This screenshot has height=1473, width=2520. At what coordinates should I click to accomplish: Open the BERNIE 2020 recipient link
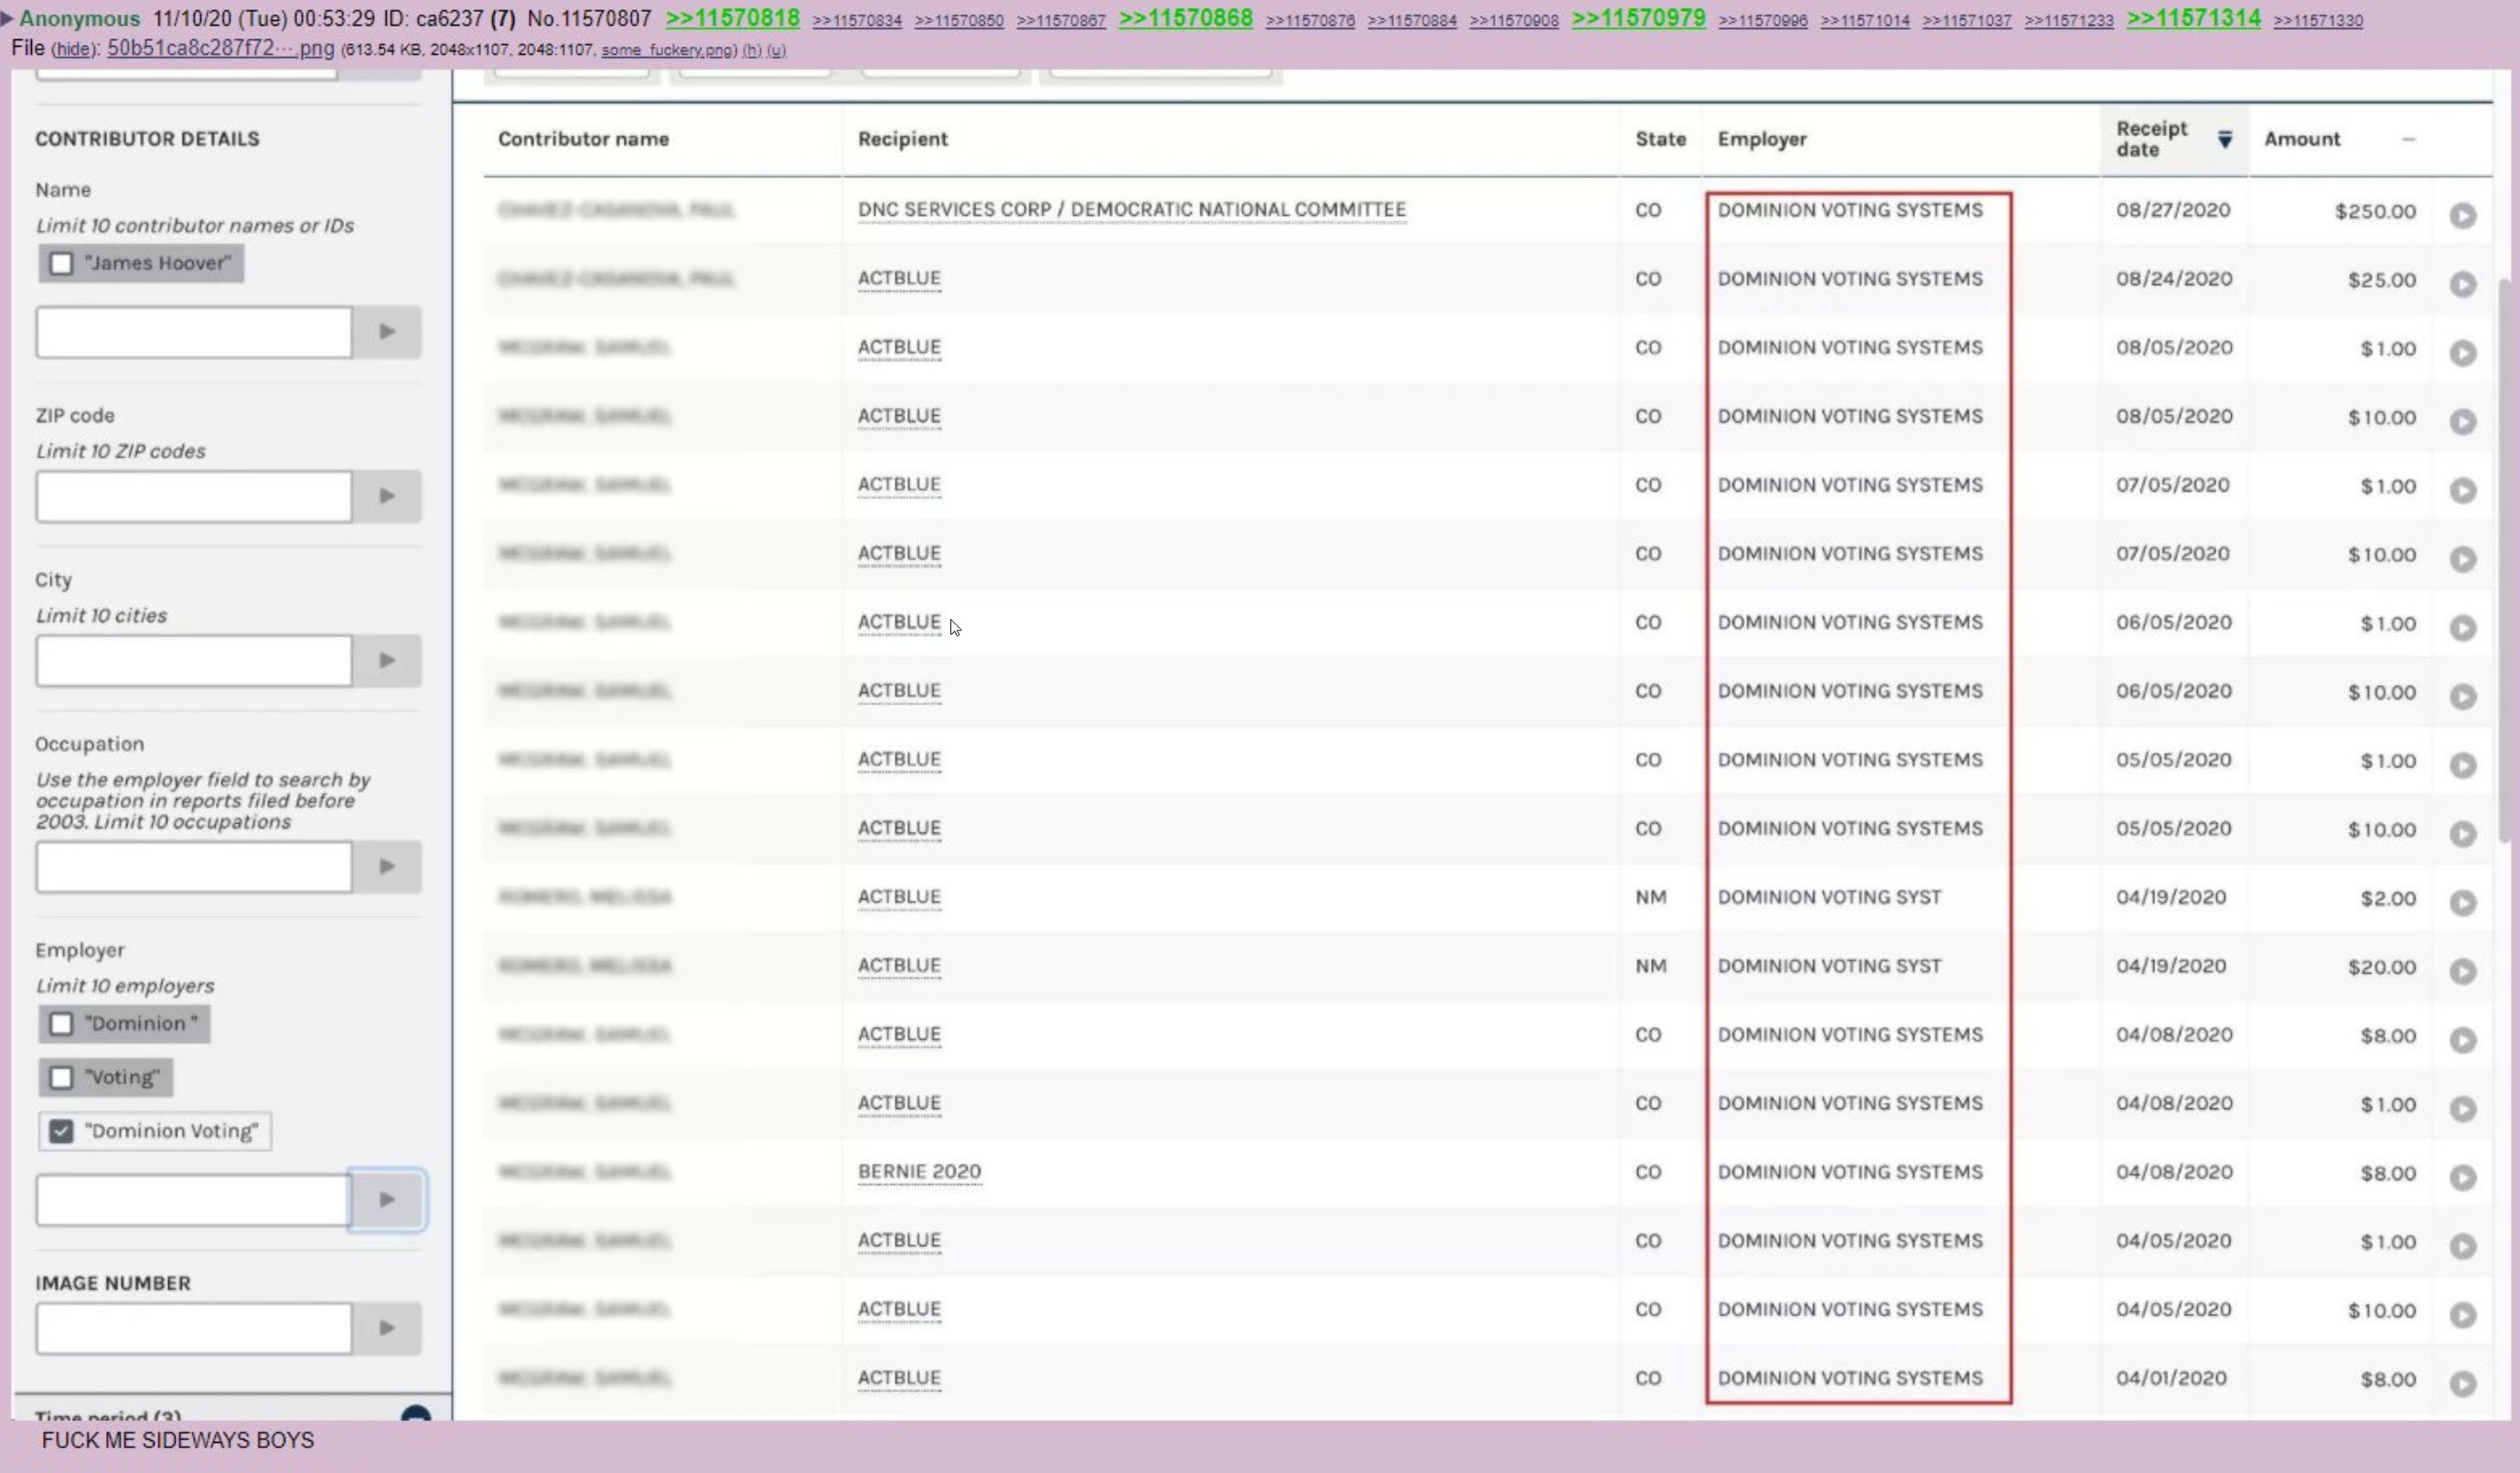919,1172
